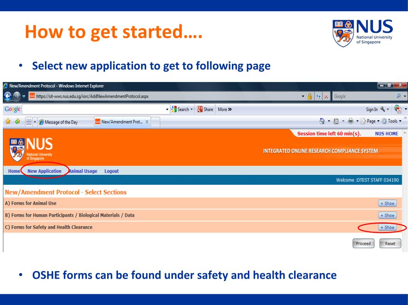Show section B Forms for Human Participants

[387, 215]
